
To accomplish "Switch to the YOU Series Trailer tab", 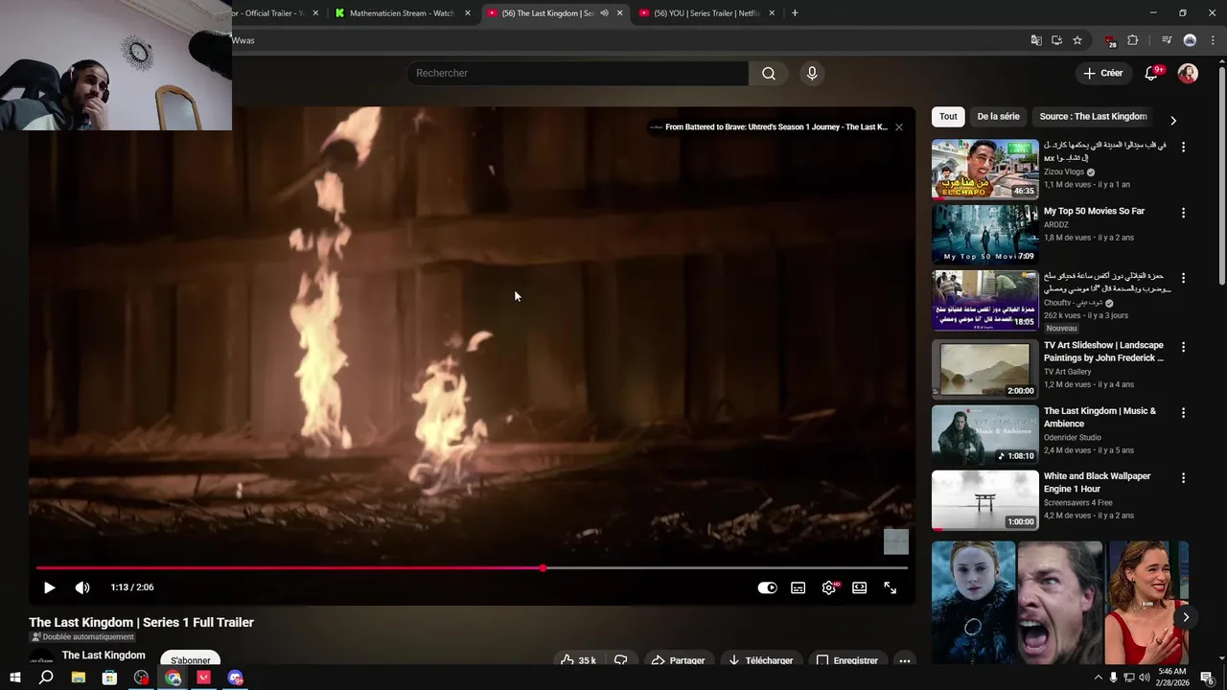I will click(x=707, y=13).
